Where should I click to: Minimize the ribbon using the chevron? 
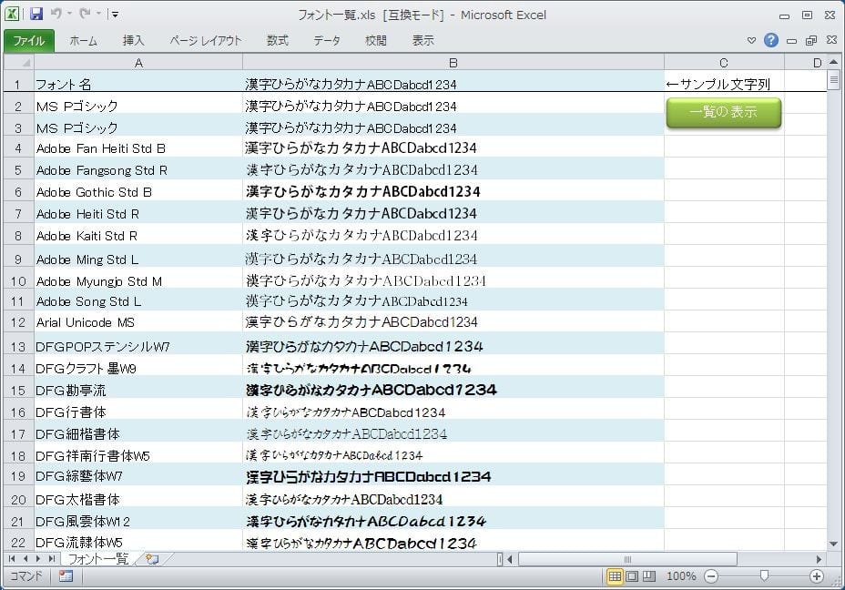click(751, 41)
